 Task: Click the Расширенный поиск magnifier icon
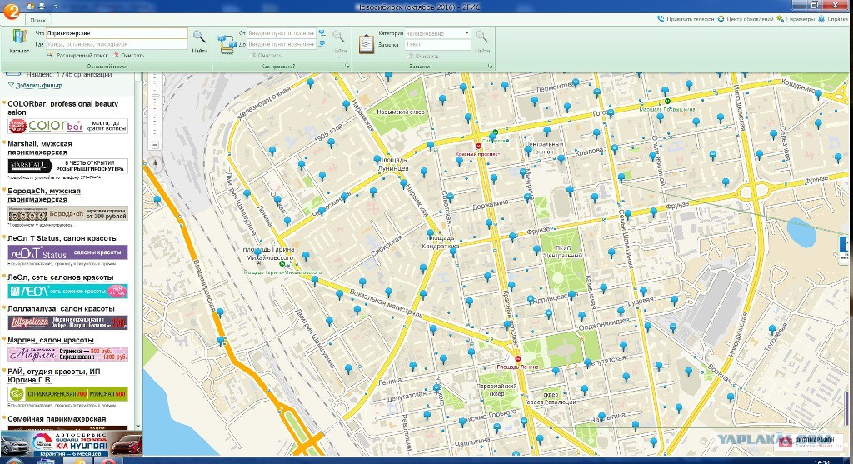pos(50,55)
